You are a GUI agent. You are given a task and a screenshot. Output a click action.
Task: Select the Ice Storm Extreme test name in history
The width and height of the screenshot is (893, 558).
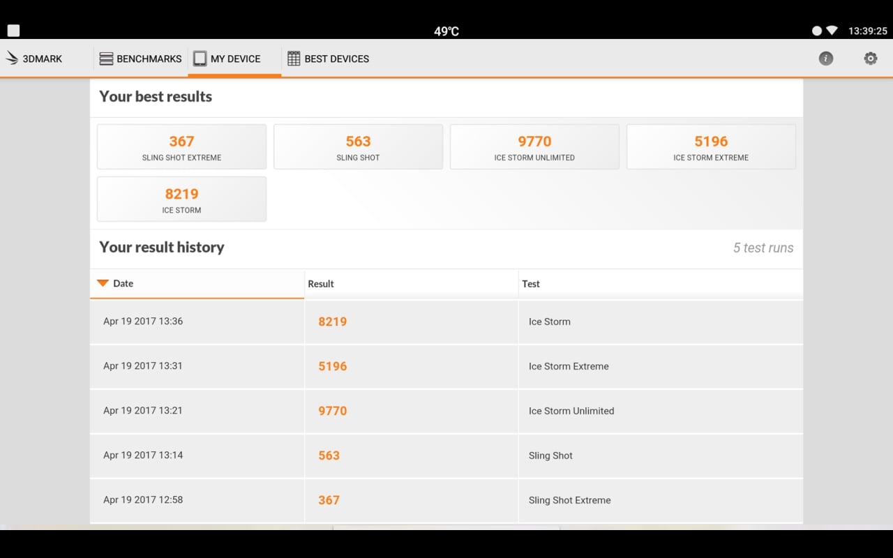pyautogui.click(x=569, y=366)
